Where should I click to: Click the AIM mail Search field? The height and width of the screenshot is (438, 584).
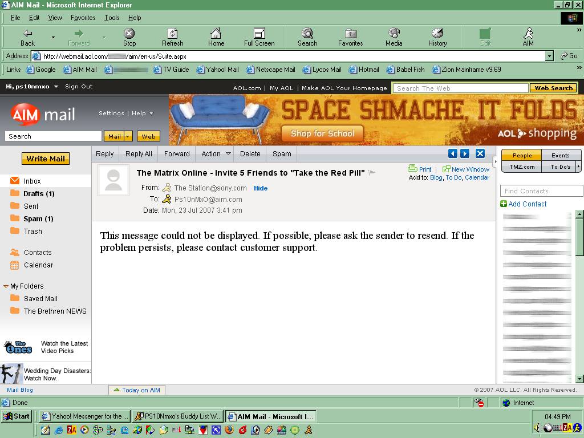(53, 136)
